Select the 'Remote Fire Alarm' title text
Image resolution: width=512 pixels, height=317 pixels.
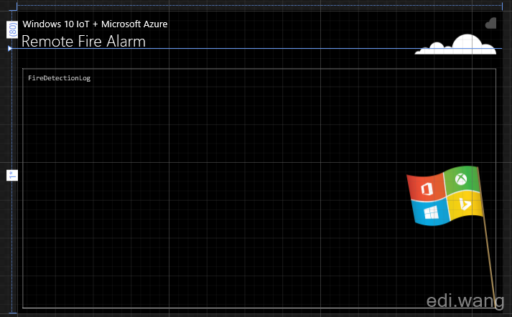click(x=83, y=42)
